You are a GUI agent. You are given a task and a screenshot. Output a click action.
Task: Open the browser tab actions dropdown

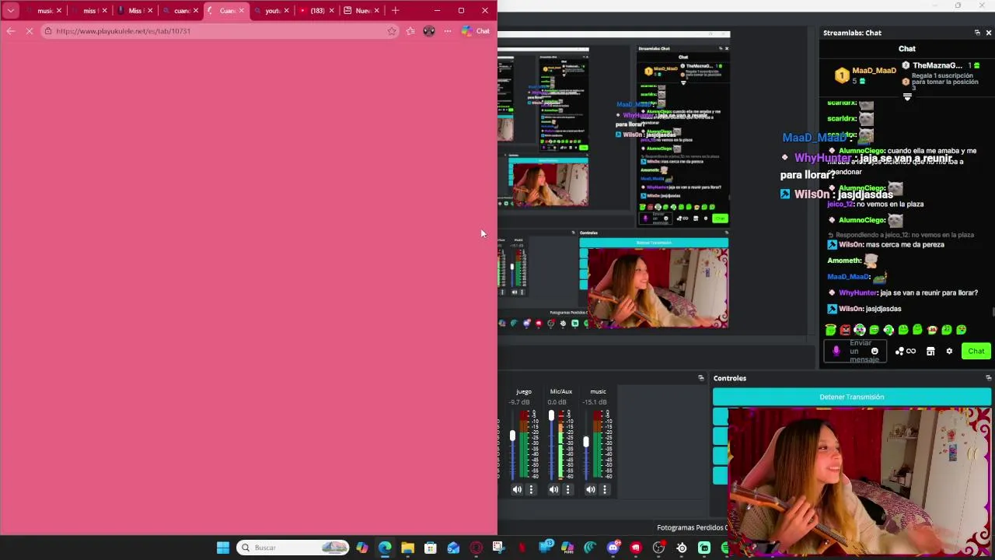(11, 11)
